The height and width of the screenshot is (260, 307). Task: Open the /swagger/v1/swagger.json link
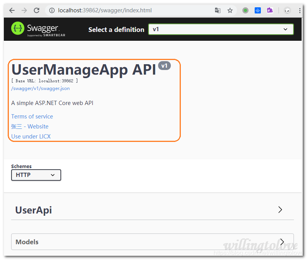[40, 88]
